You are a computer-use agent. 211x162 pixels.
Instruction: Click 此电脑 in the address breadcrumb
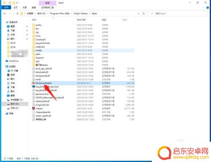click(x=30, y=13)
